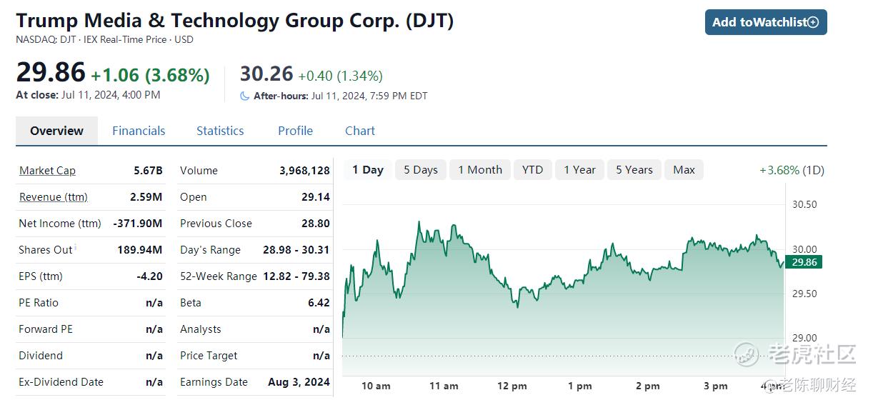Image resolution: width=873 pixels, height=405 pixels.
Task: Click the 29.86 current price tag on chart
Action: tap(804, 262)
